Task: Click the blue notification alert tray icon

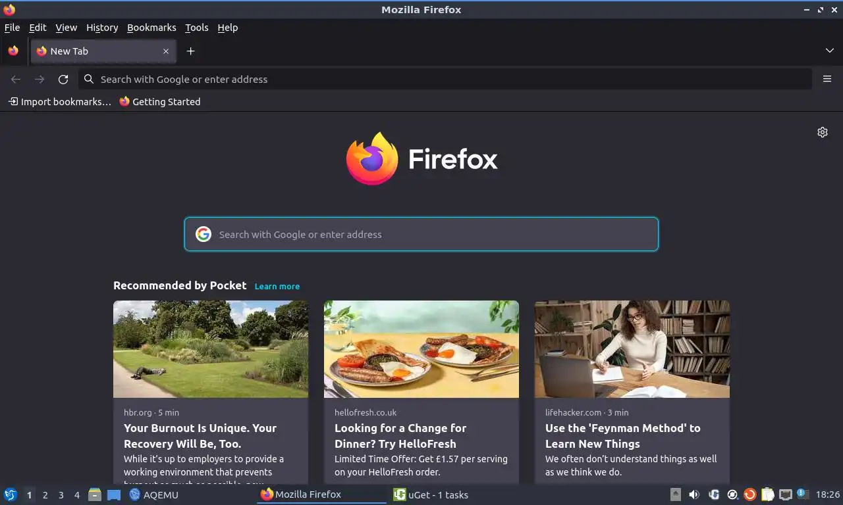Action: click(802, 493)
